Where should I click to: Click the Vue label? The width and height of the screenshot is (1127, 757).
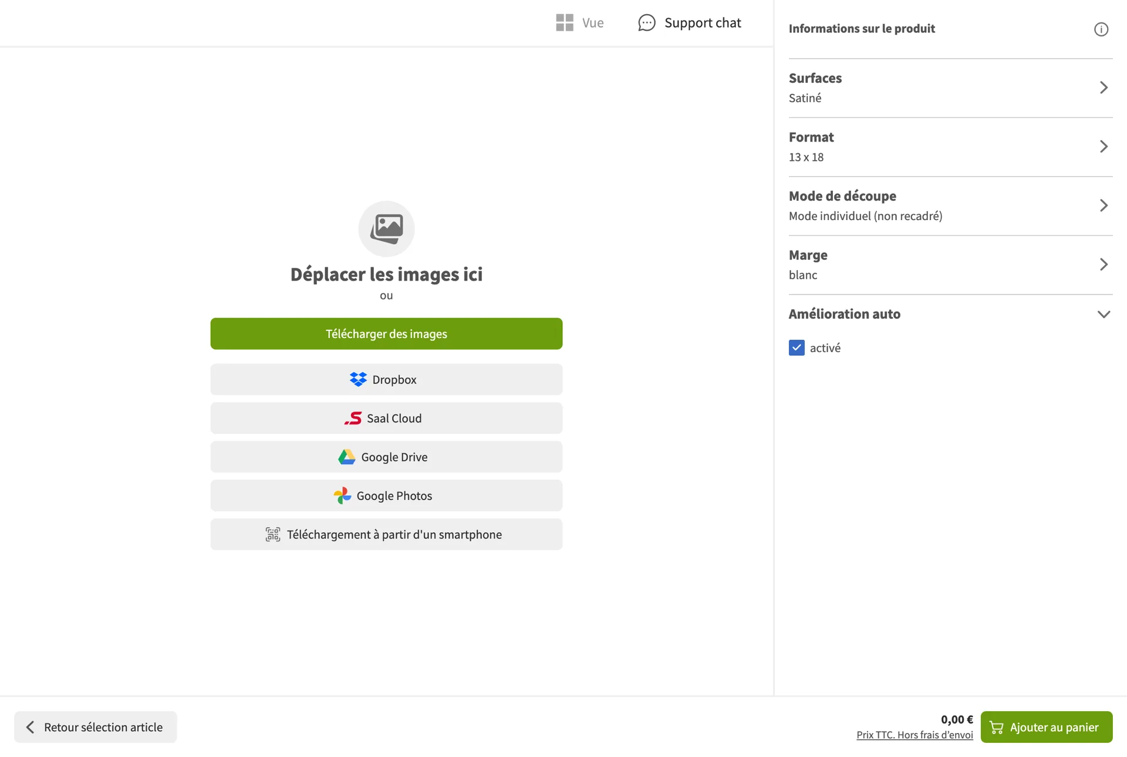[x=593, y=23]
